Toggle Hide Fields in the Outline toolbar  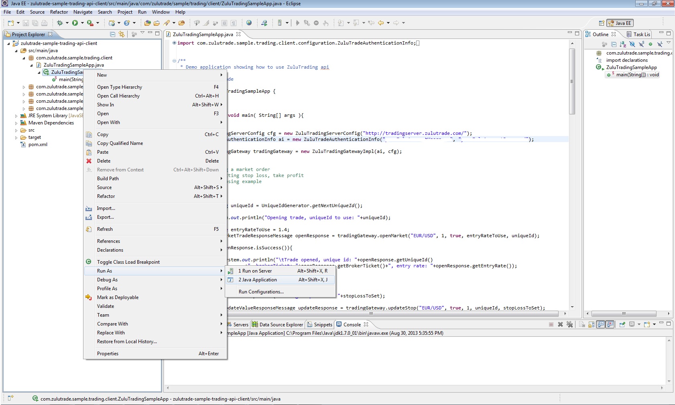[632, 44]
